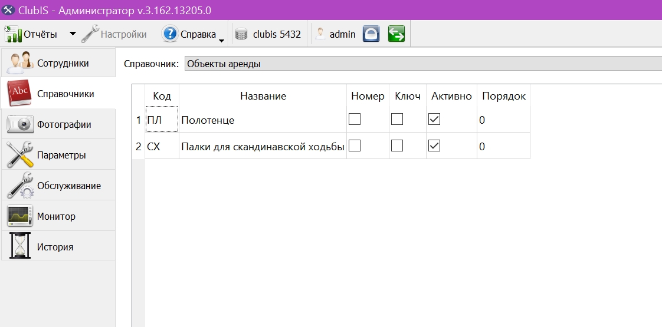Select the ПЛ code cell

click(x=162, y=120)
